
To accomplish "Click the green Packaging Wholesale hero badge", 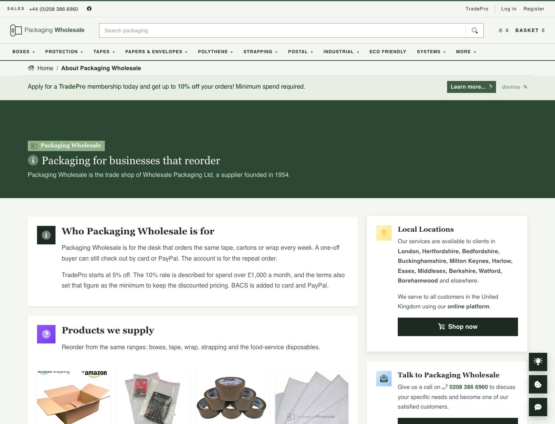I will [66, 146].
